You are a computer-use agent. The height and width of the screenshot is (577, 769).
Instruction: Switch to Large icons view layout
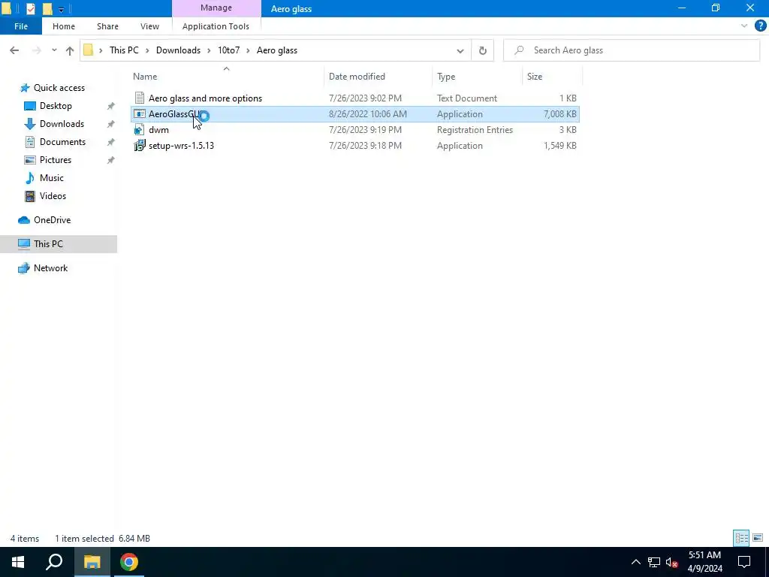click(x=758, y=538)
